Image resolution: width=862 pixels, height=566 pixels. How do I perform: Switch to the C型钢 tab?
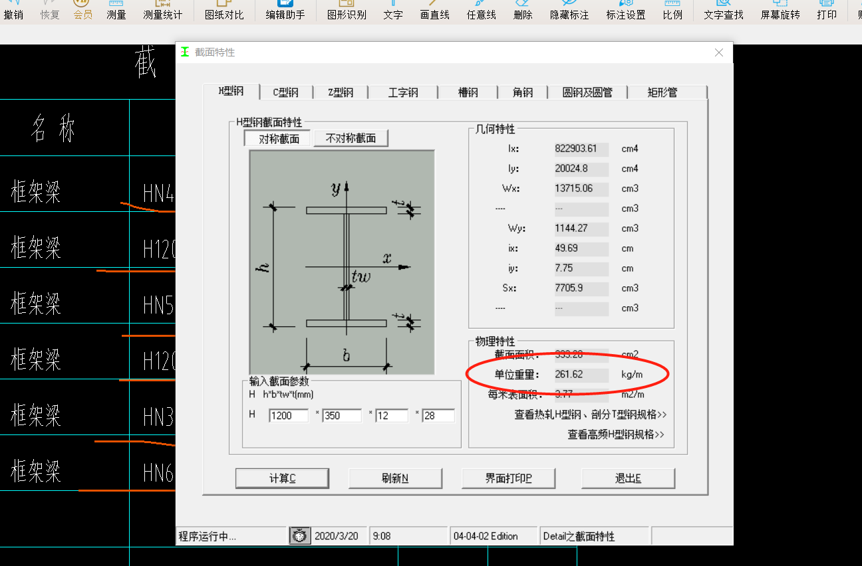286,92
